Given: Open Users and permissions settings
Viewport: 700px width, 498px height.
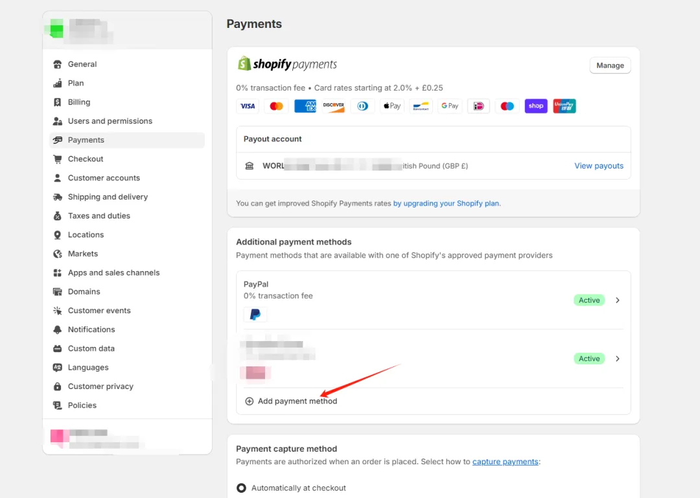Looking at the screenshot, I should [110, 121].
